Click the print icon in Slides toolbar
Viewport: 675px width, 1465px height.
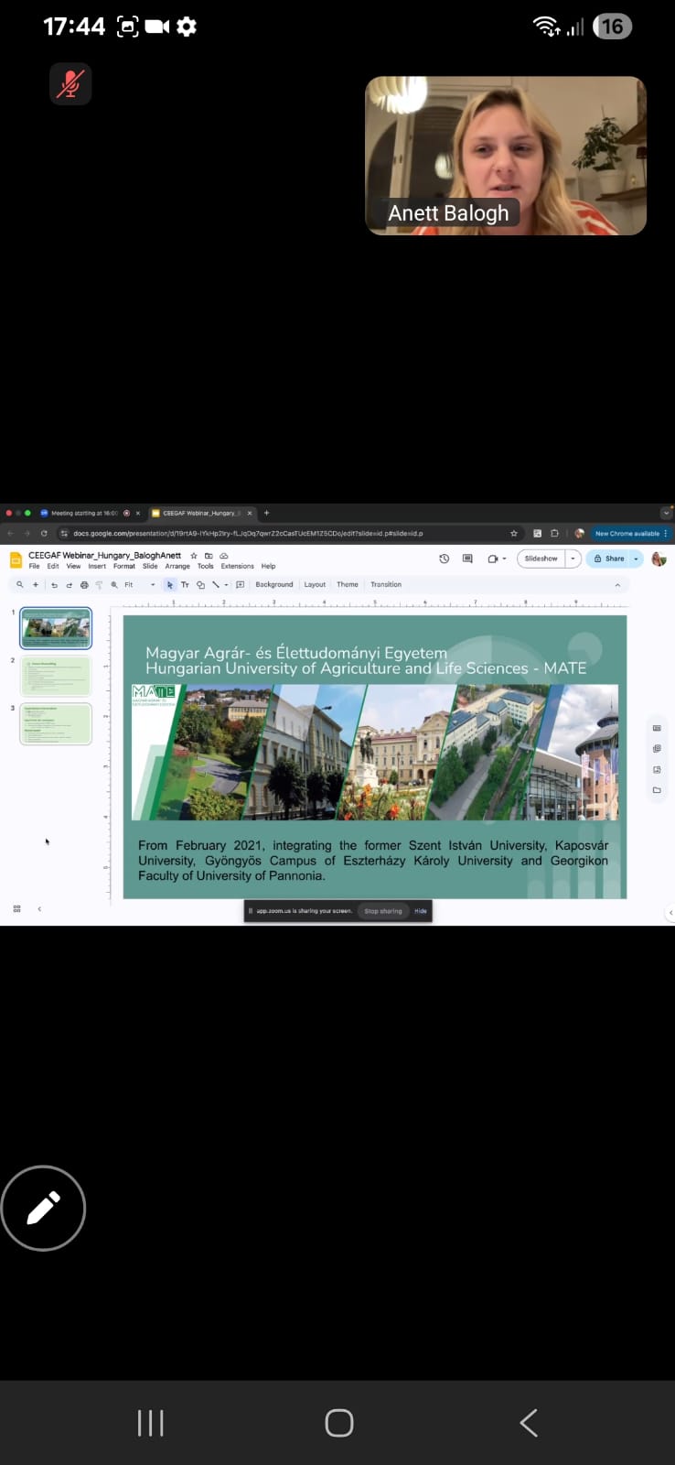84,585
